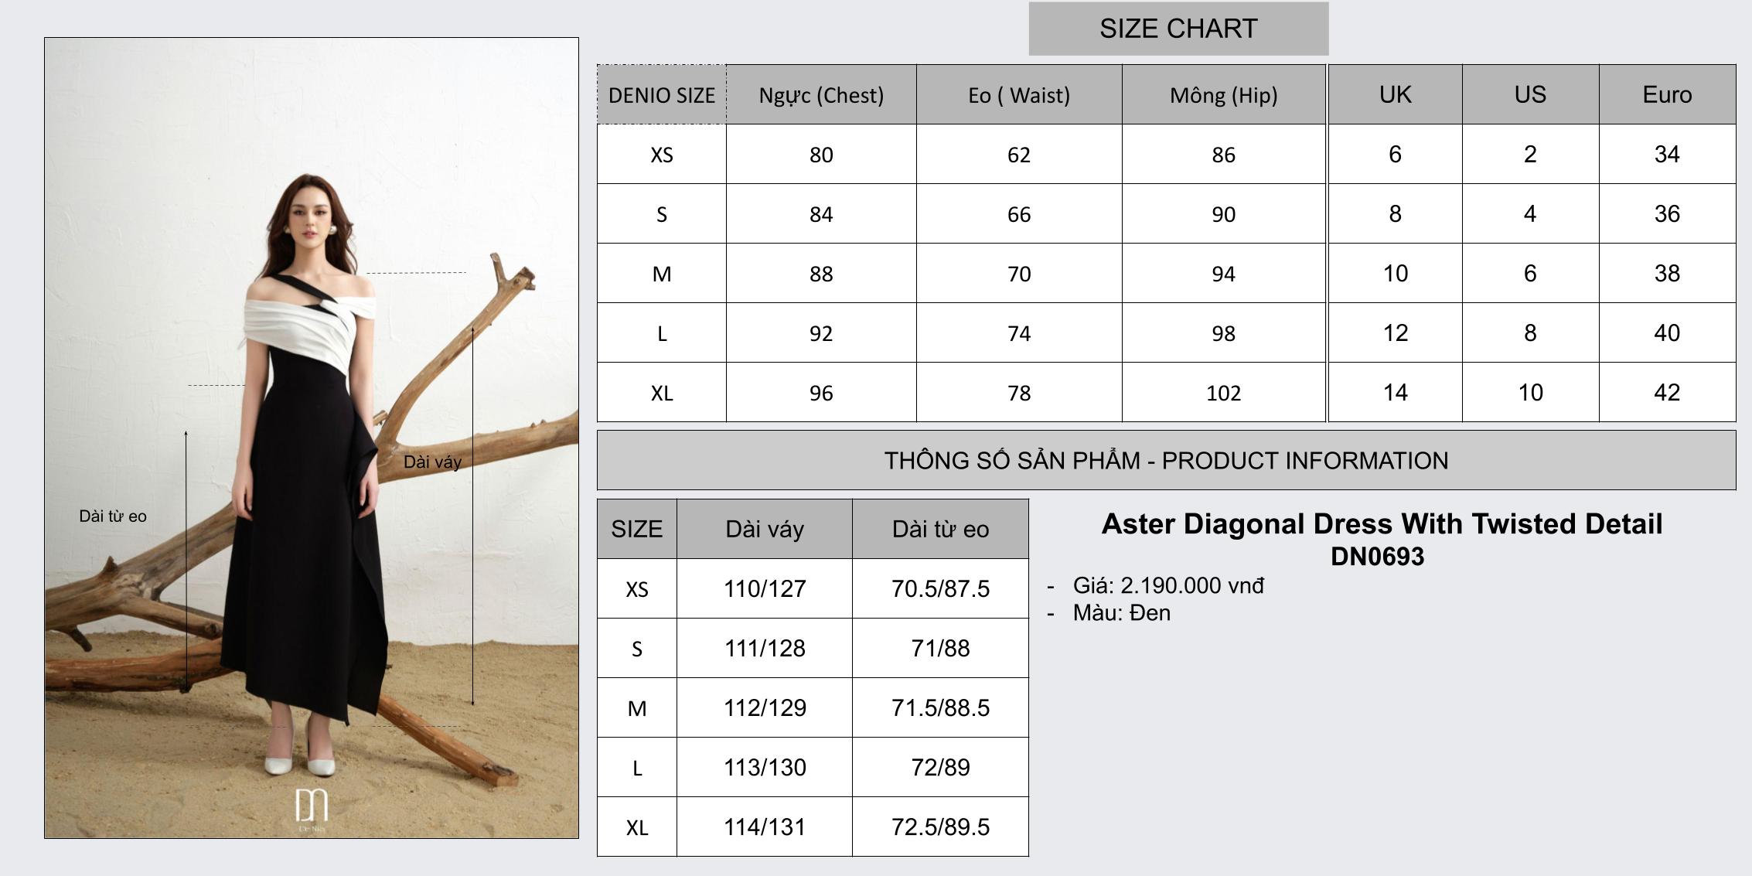
Task: Click the De-Nio logo on the photo
Action: click(x=312, y=808)
